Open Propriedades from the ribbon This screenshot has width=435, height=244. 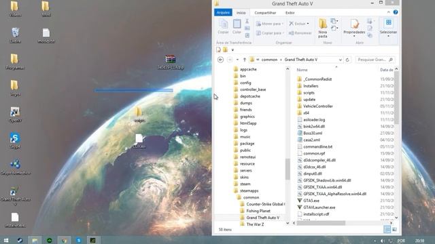pyautogui.click(x=354, y=28)
